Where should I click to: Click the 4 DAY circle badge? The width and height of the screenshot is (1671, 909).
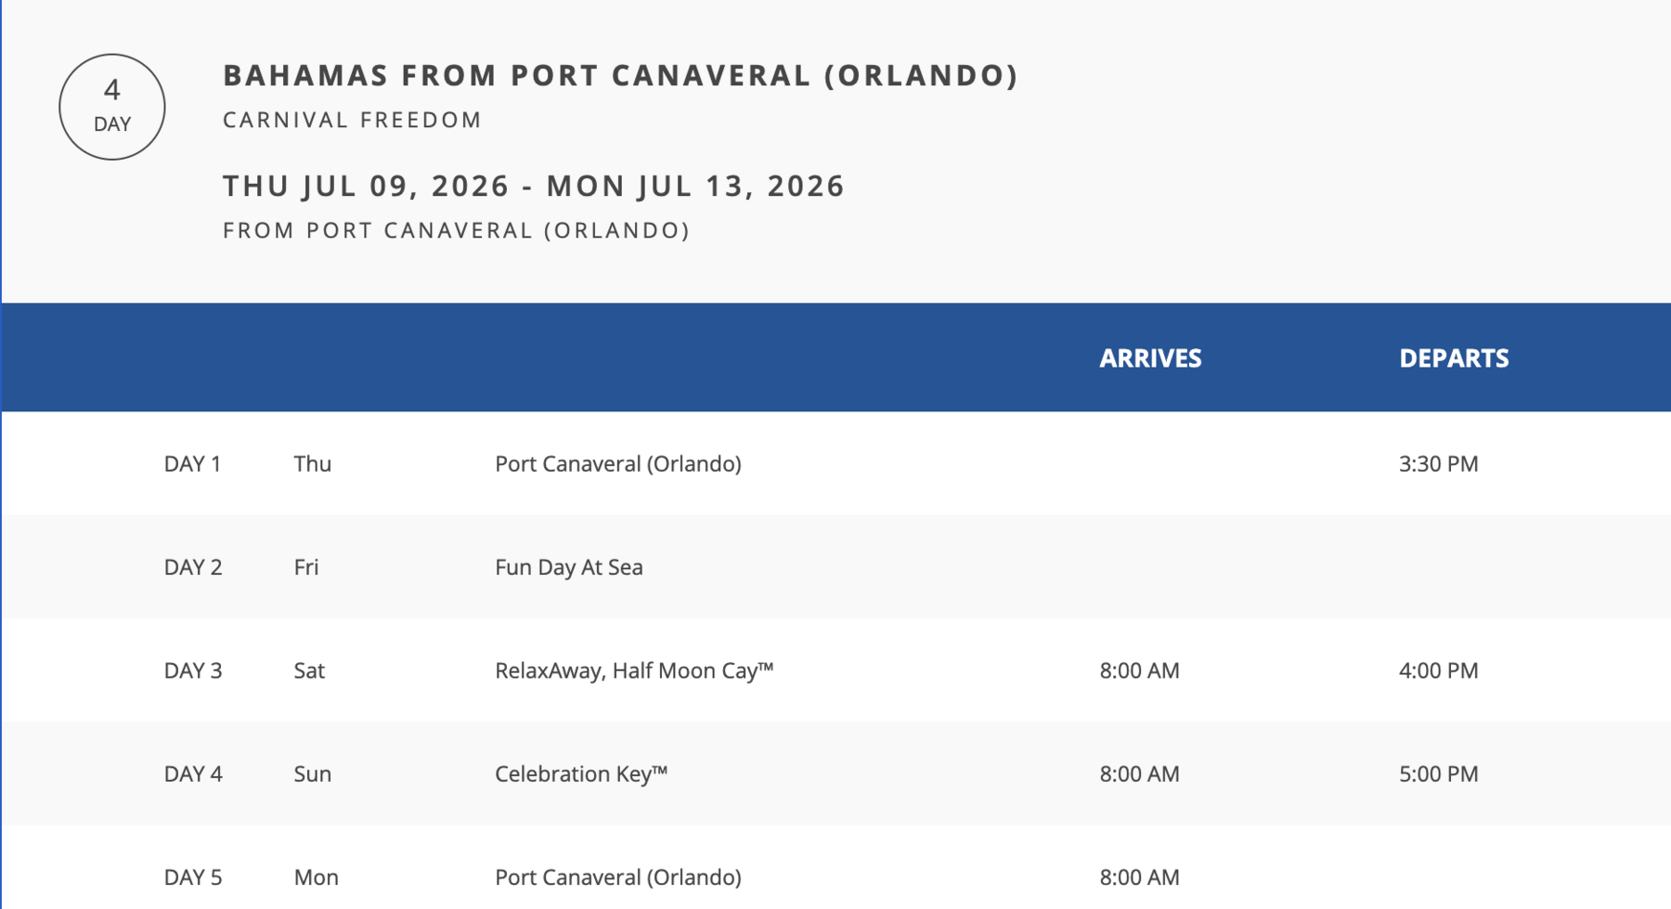(112, 107)
